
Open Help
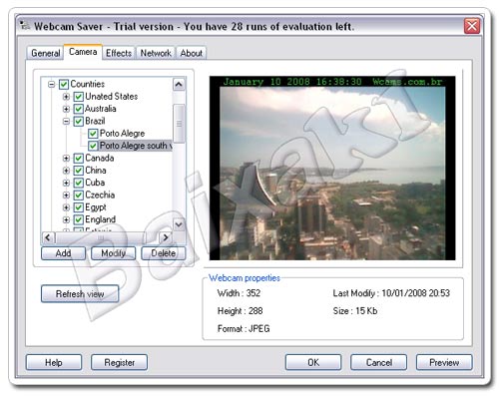point(54,362)
